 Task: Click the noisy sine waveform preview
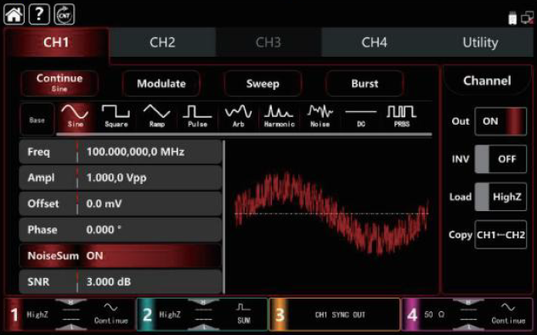(x=331, y=214)
